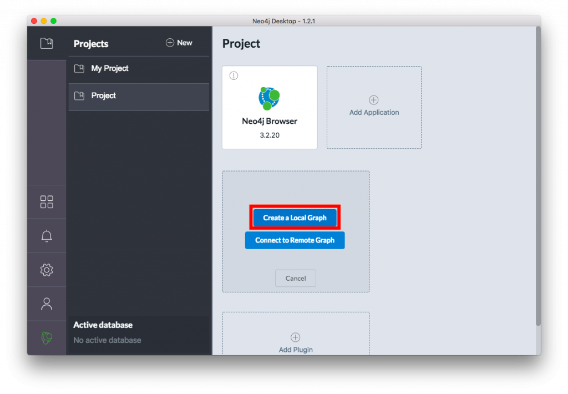Select My Project in the projects list

109,68
